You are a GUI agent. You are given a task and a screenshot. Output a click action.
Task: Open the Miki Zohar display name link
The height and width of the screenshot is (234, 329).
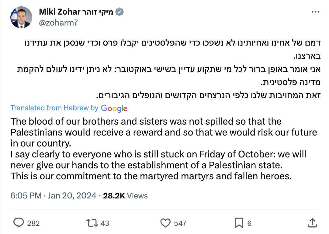coord(76,12)
